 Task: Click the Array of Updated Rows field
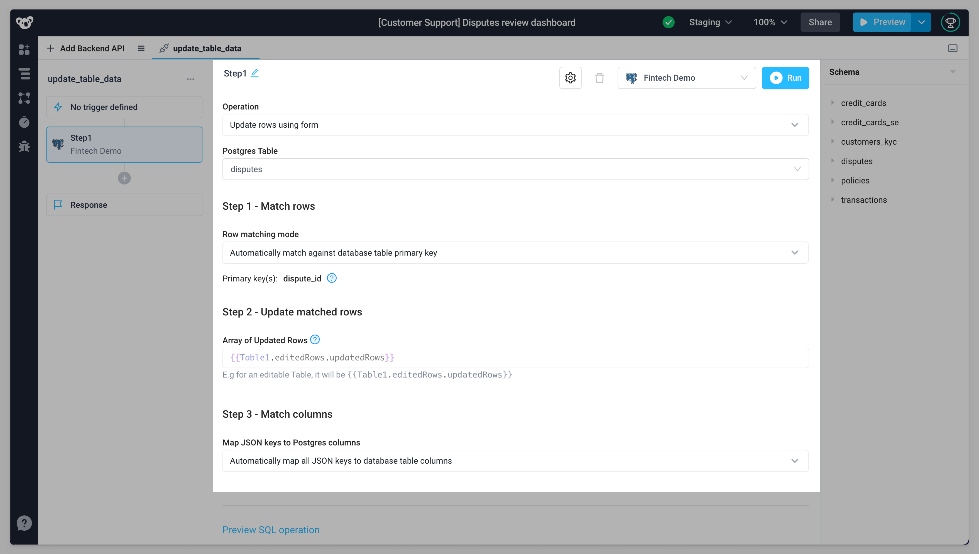515,357
